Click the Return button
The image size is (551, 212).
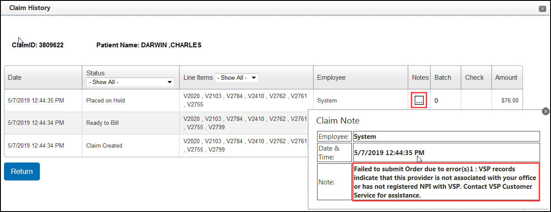(22, 171)
